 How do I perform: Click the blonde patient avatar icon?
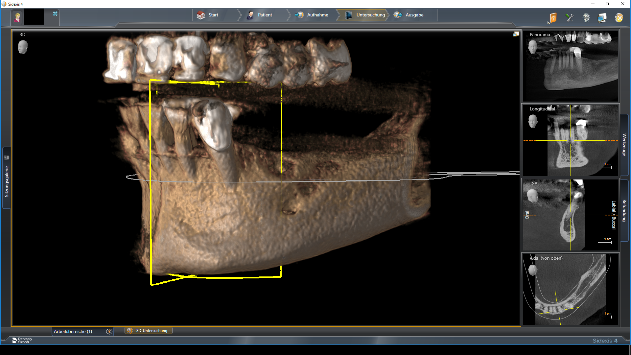pos(17,17)
